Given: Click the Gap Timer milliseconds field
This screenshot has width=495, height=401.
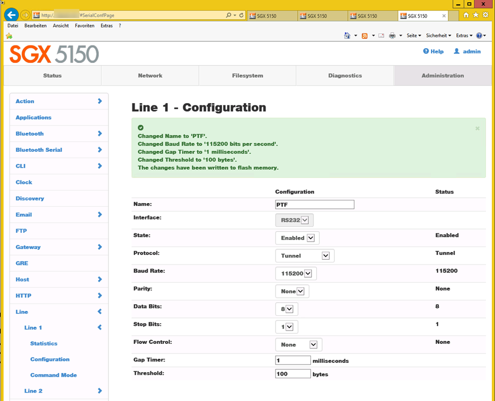Looking at the screenshot, I should 293,360.
